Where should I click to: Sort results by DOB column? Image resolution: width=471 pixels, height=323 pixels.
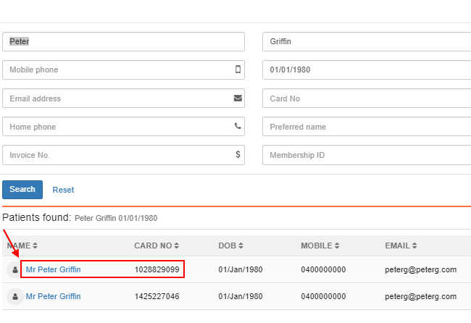(x=230, y=246)
